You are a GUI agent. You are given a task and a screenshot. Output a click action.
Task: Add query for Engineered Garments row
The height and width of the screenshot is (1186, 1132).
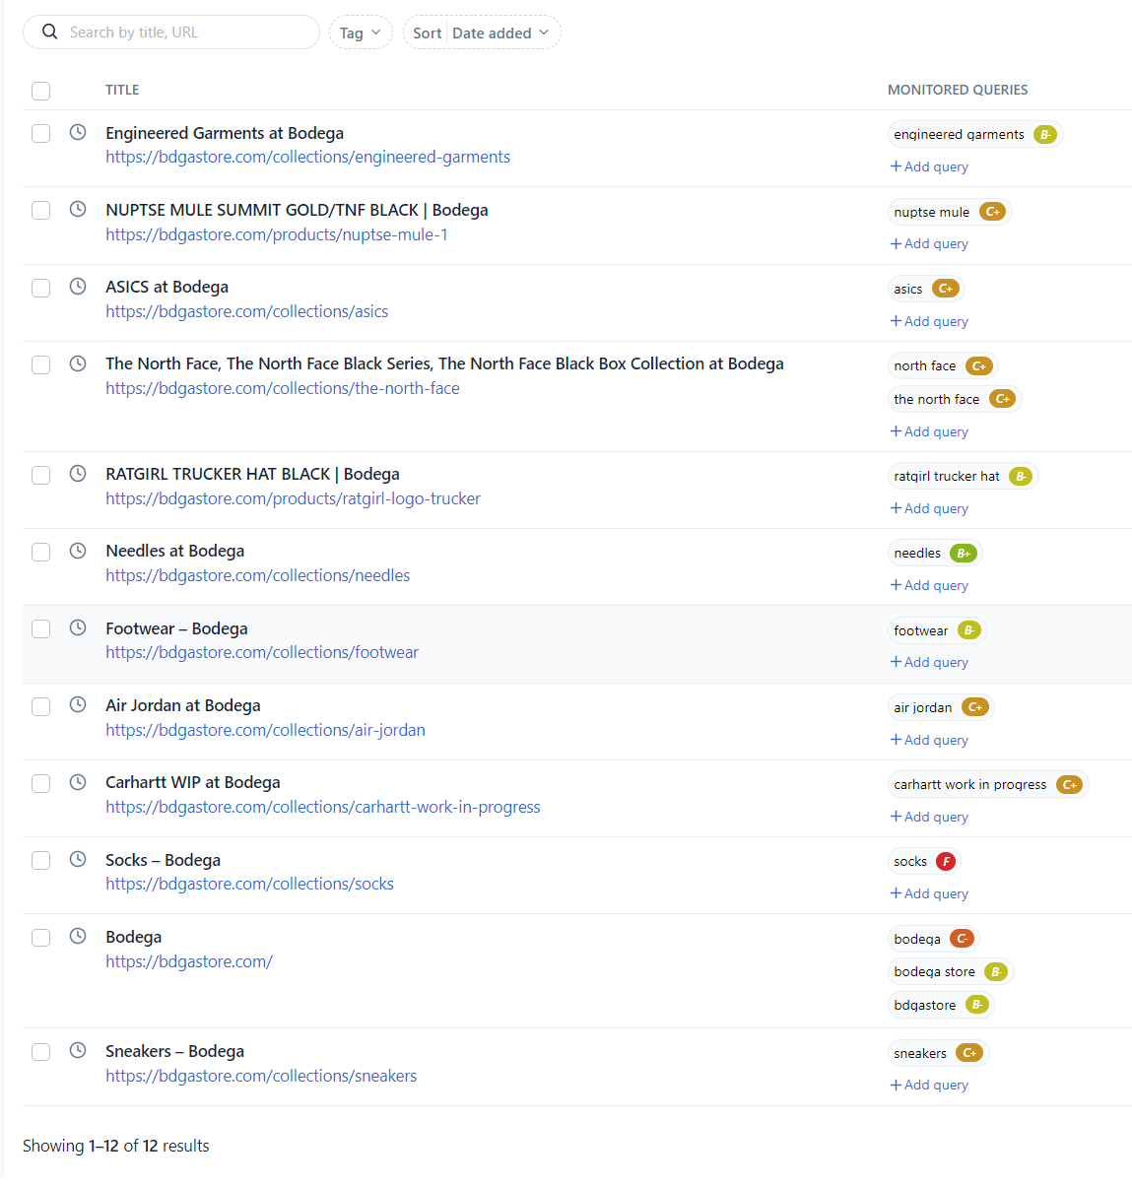click(x=929, y=166)
